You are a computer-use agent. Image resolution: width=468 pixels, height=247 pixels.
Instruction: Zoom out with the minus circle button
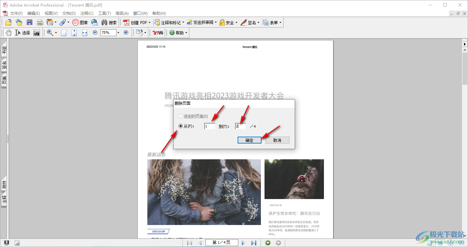click(x=95, y=33)
